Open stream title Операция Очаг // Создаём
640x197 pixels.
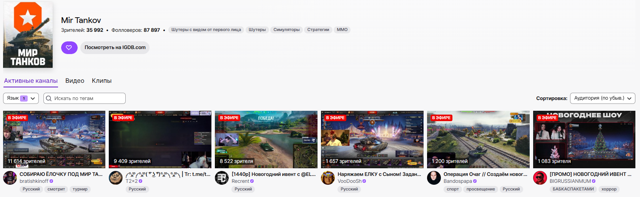[485, 174]
